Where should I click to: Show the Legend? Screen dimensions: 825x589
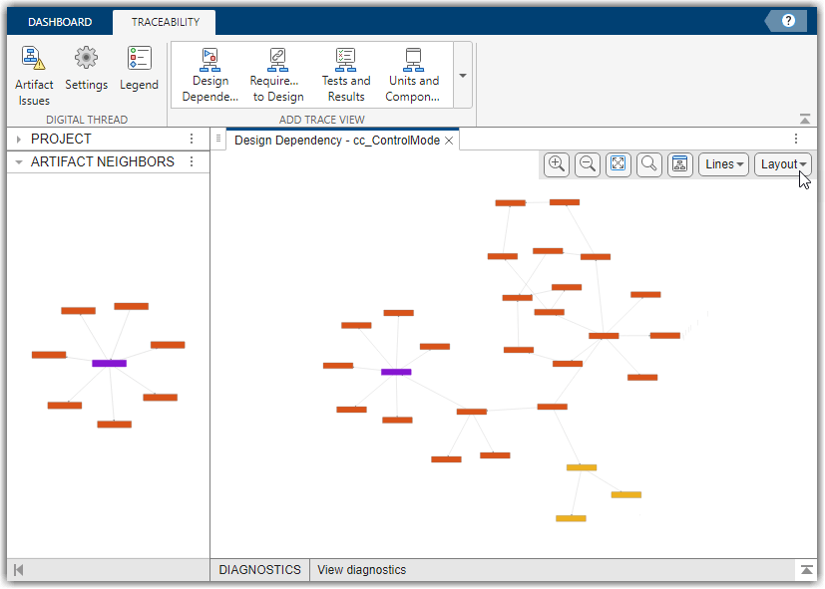click(139, 69)
